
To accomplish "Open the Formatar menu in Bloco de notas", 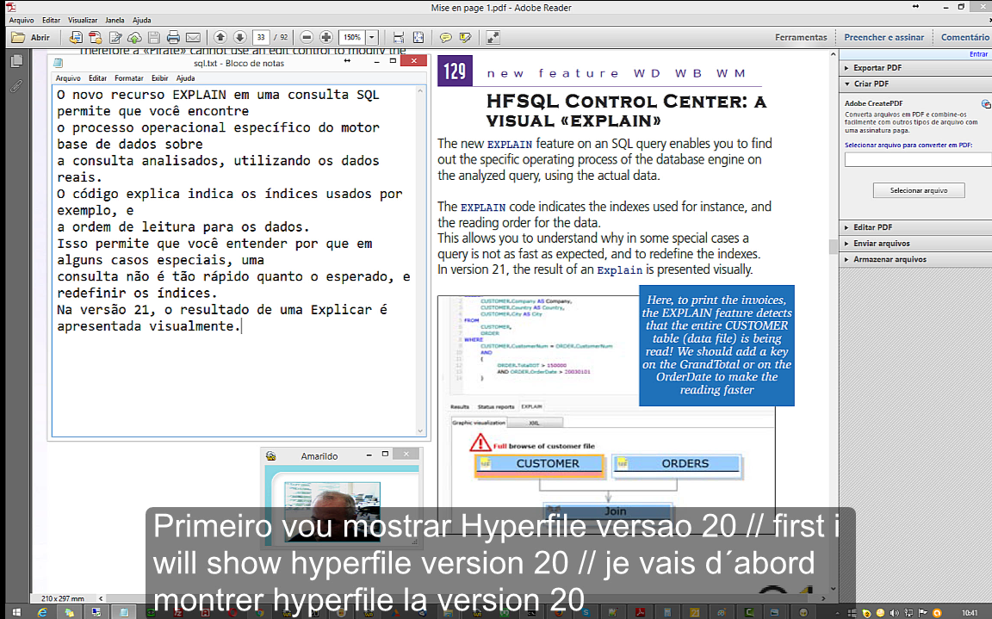I will 129,78.
